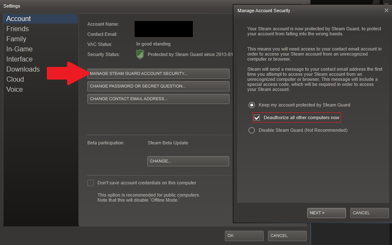The height and width of the screenshot is (245, 392).
Task: Open the Cloud settings category
Action: 15,79
